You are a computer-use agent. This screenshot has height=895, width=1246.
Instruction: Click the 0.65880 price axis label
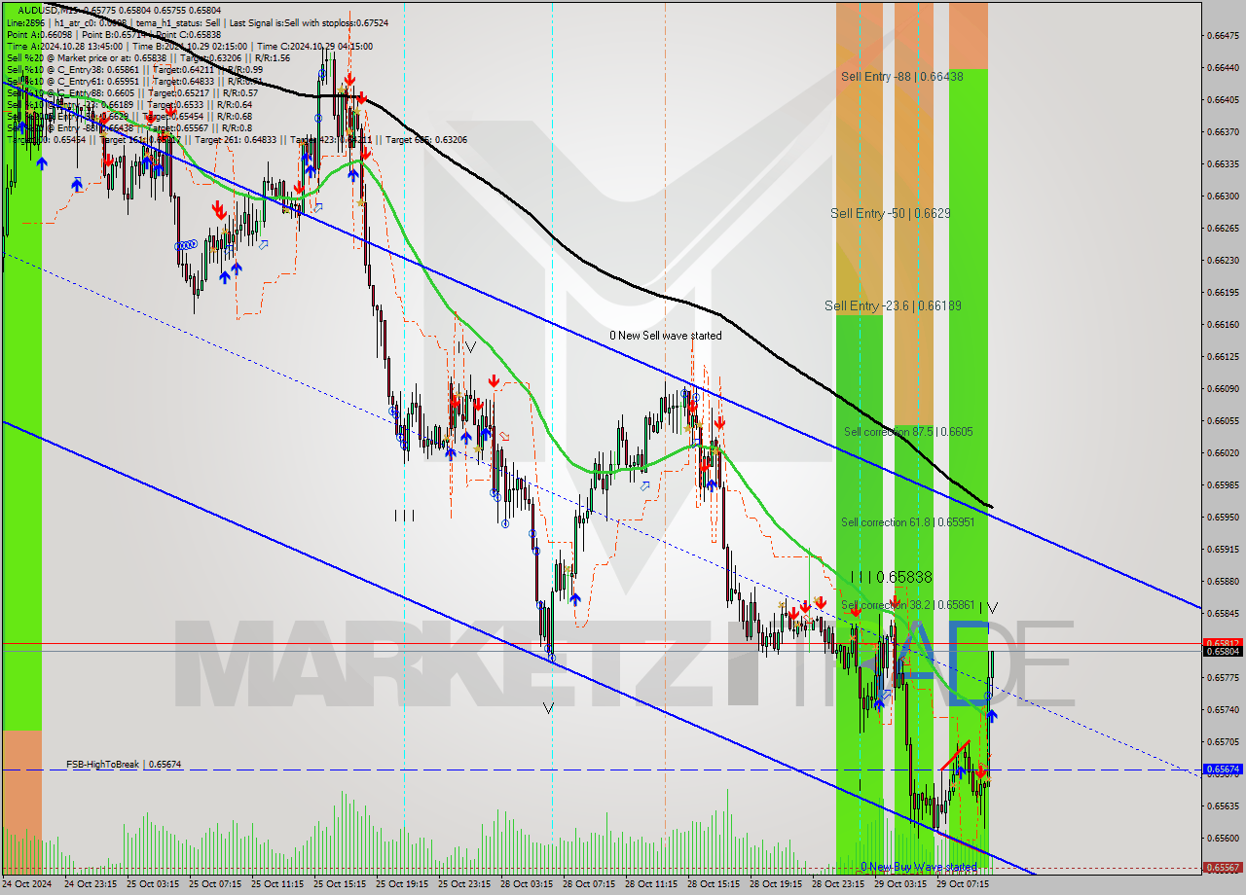click(1223, 581)
